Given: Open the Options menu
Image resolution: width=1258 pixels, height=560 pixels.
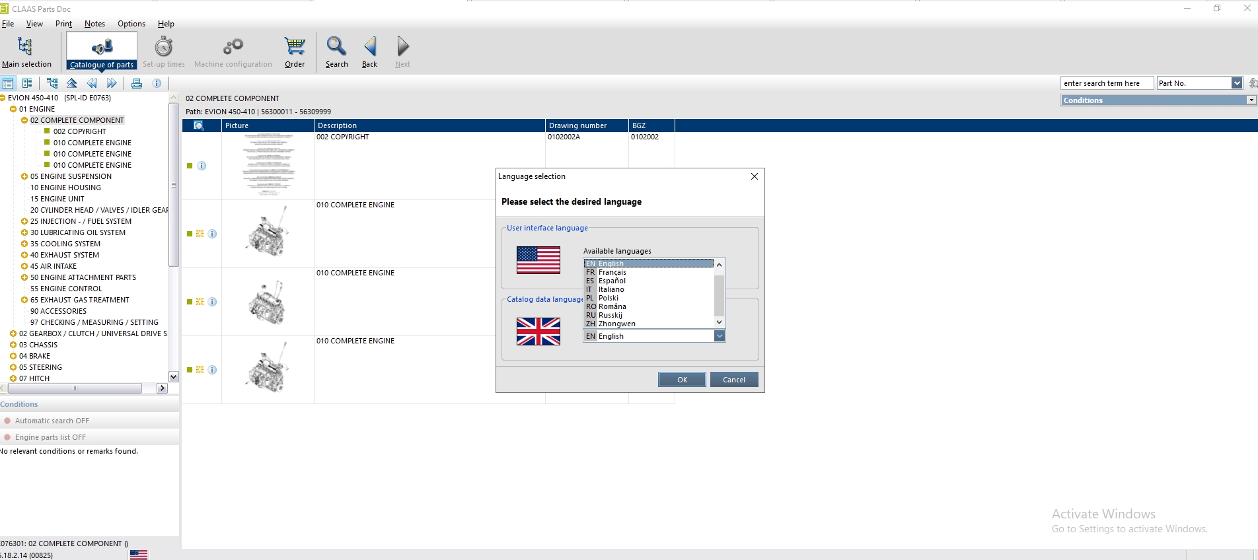Looking at the screenshot, I should [131, 24].
